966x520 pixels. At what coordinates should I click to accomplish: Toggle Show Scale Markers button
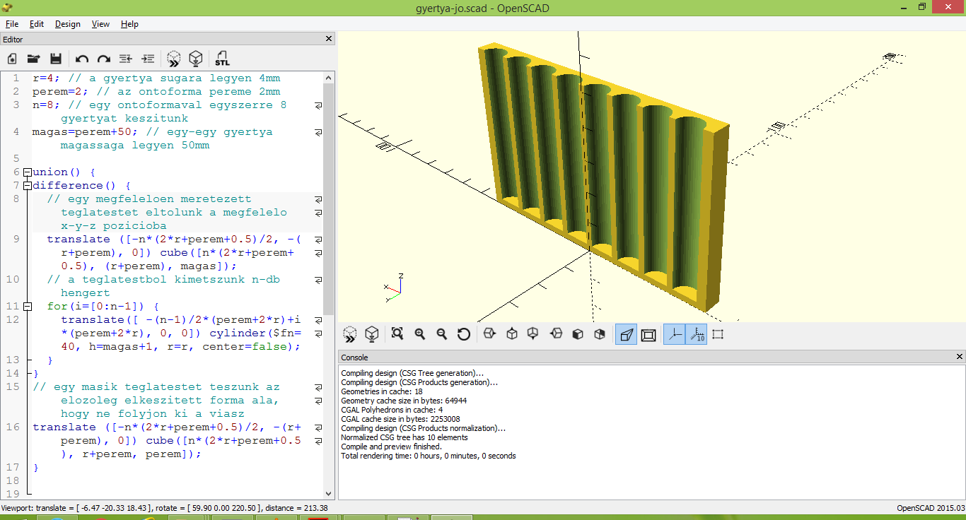click(697, 334)
